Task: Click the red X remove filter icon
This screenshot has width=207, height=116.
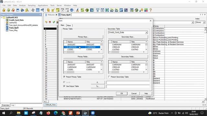Action: pos(50,22)
